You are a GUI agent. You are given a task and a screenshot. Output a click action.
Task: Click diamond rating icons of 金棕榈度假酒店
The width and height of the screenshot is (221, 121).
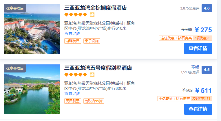pyautogui.click(x=76, y=15)
